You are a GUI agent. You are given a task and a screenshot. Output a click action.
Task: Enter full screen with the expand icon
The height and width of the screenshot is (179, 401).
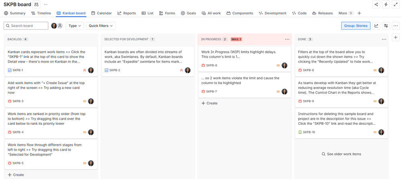coord(395,4)
